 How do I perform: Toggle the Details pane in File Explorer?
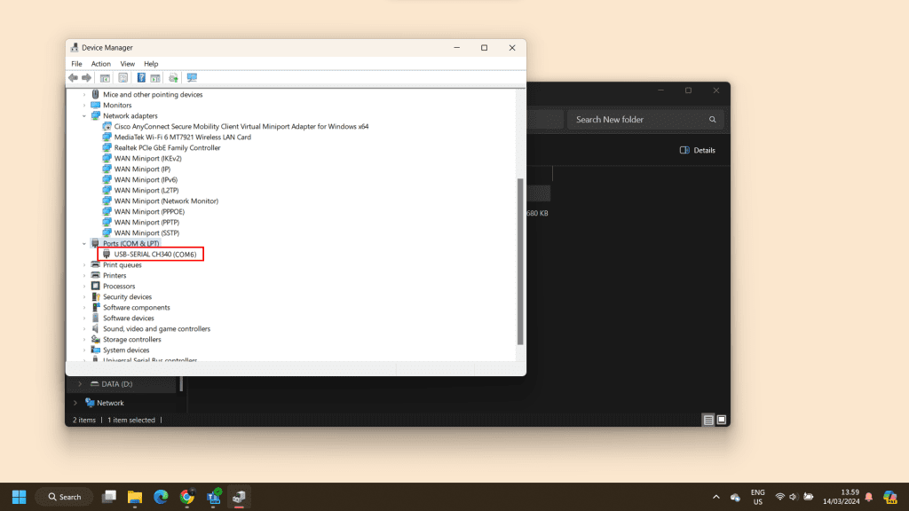[697, 151]
